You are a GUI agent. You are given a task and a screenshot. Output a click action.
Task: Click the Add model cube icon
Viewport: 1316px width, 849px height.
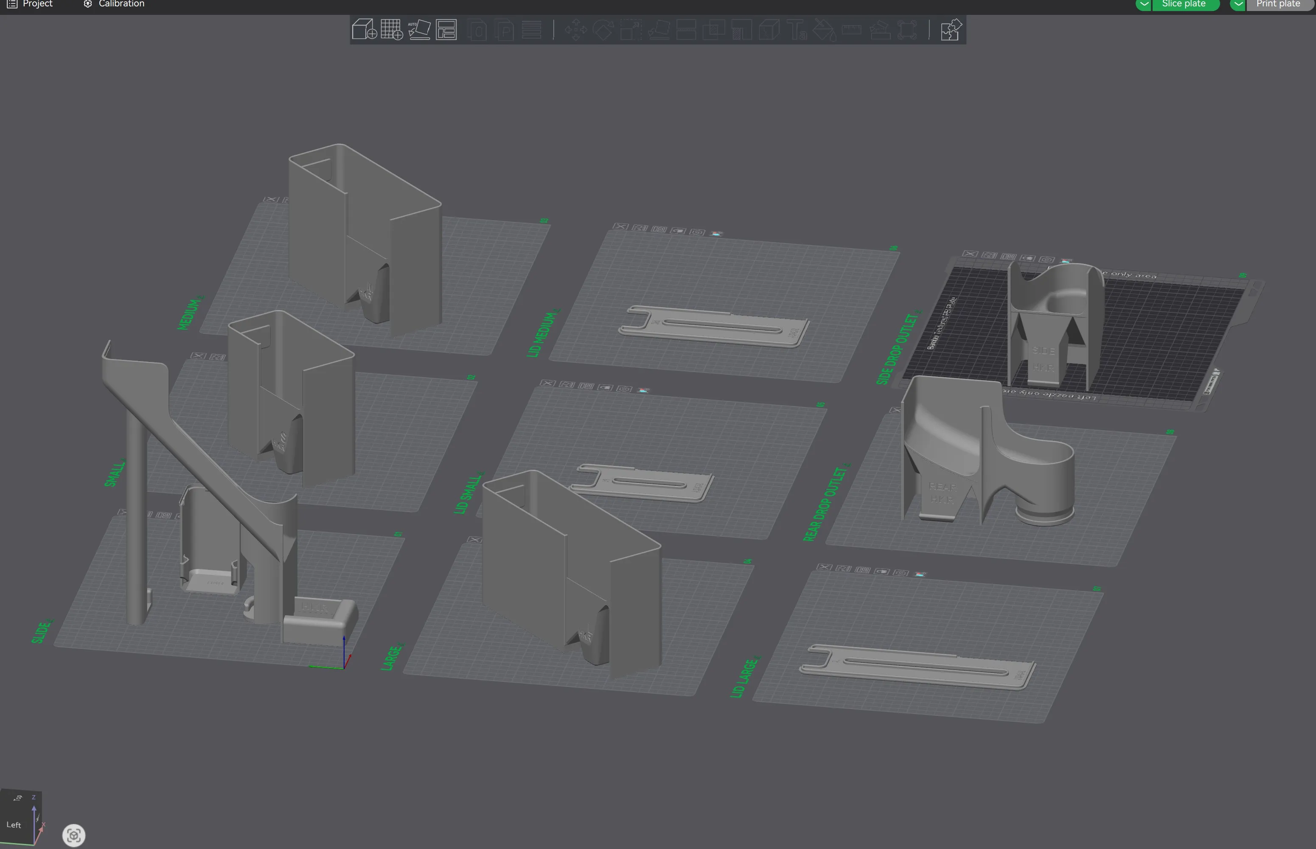[363, 29]
